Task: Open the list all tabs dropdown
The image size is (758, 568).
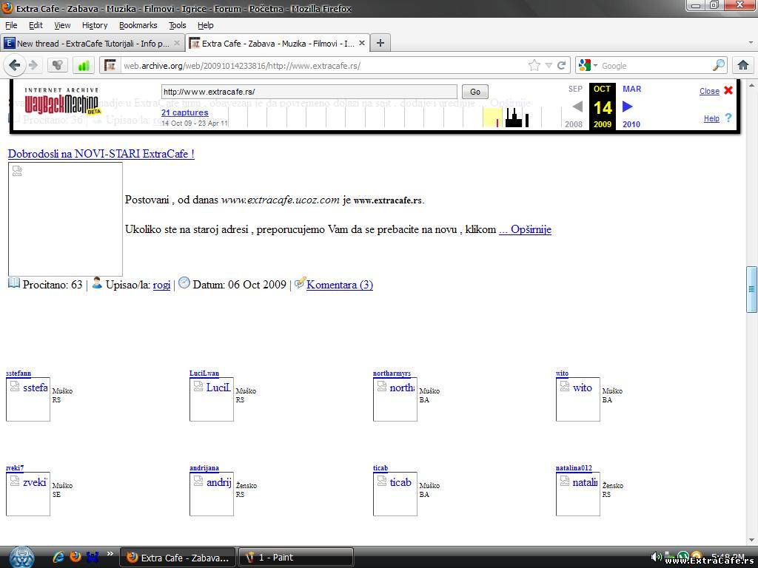Action: coord(751,42)
